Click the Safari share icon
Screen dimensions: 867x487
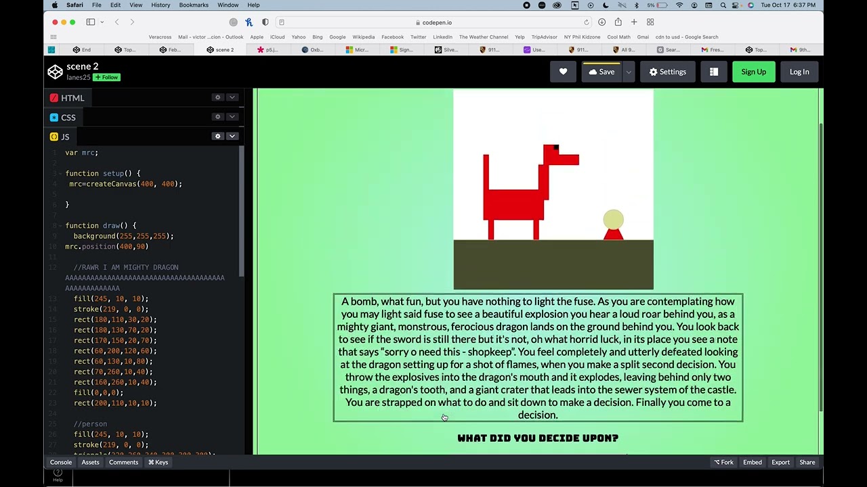coord(618,22)
